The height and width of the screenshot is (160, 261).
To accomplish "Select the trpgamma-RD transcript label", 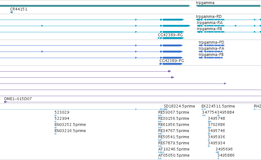I will [x=209, y=17].
